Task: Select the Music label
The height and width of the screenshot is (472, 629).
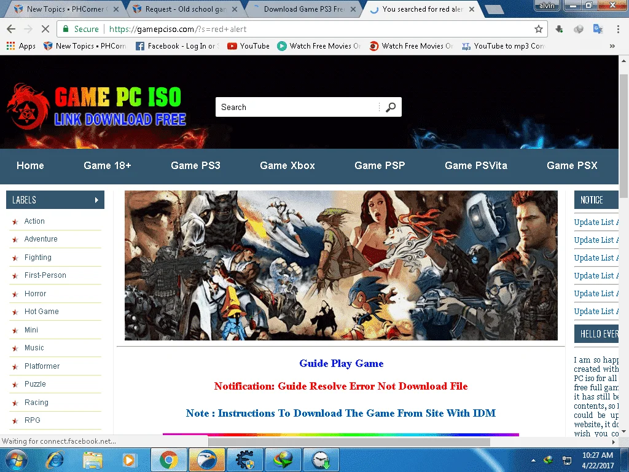Action: 34,348
